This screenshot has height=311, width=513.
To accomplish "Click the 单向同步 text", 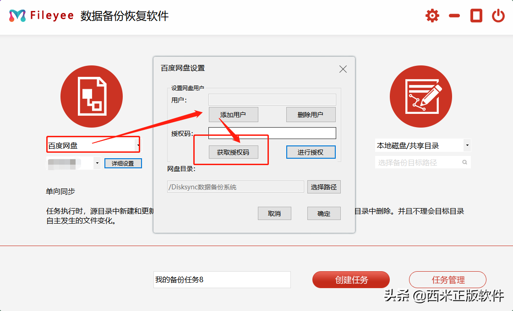I will tap(60, 192).
